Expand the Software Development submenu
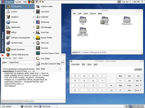This screenshot has width=145, height=108. coord(20,38)
